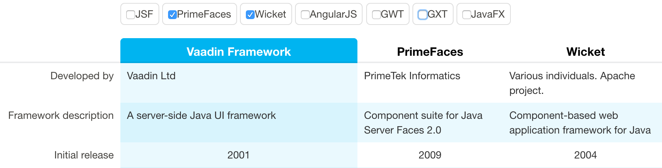Check the GXT comparison checkbox

(423, 15)
